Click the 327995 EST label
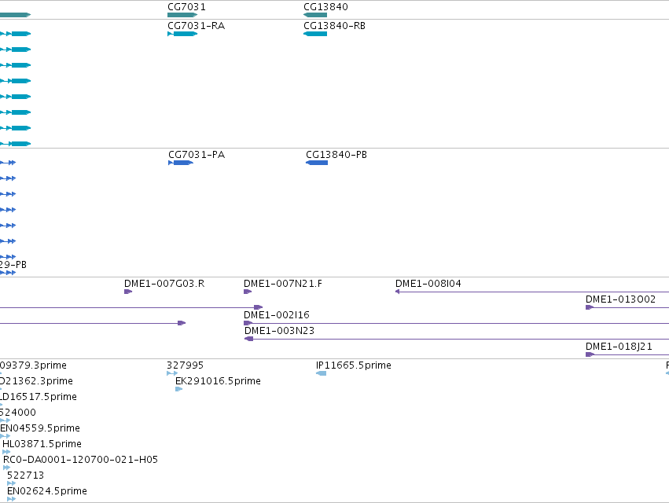Screen dimensions: 669x503 tap(186, 365)
